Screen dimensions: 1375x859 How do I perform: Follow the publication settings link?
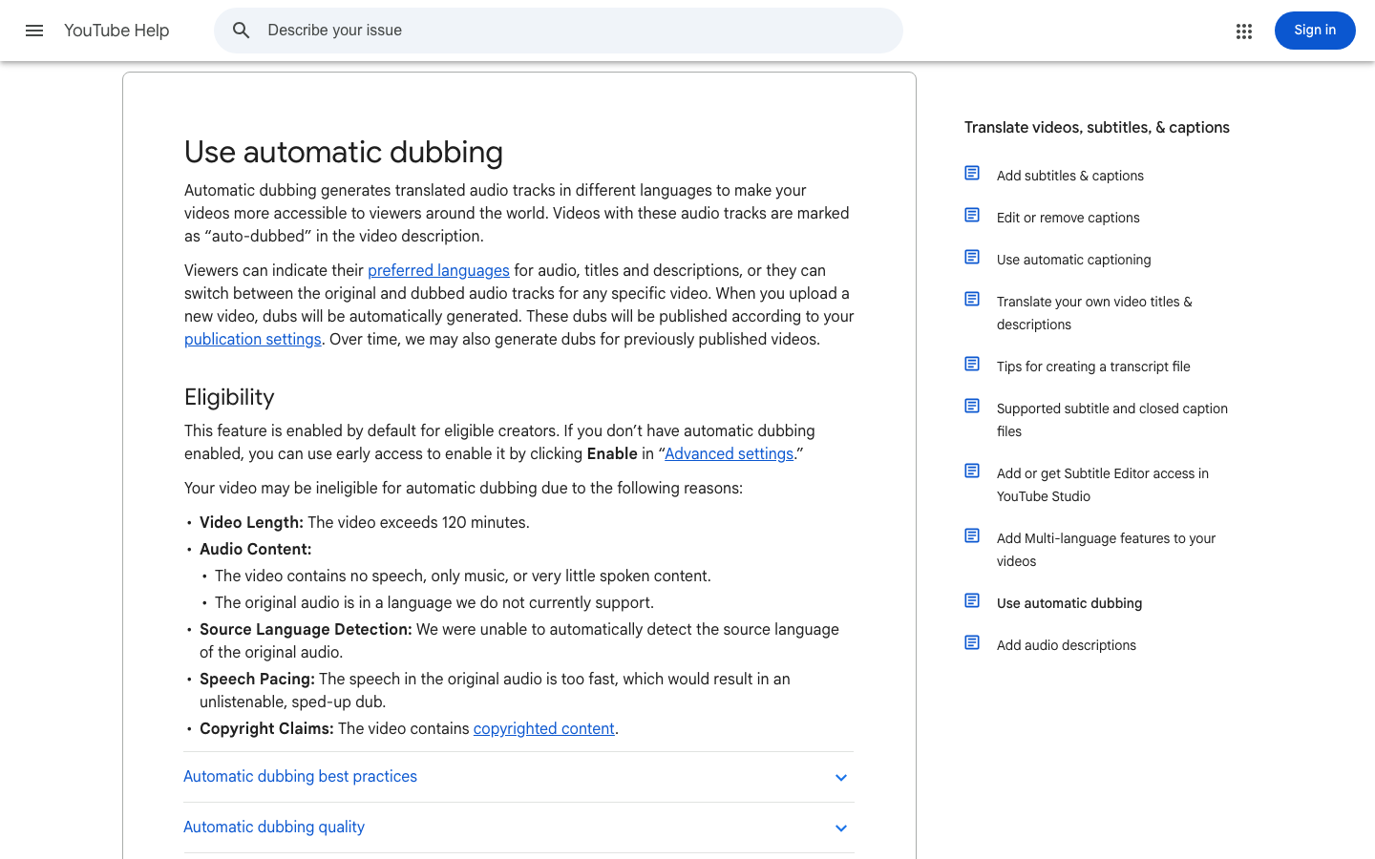[x=253, y=340]
